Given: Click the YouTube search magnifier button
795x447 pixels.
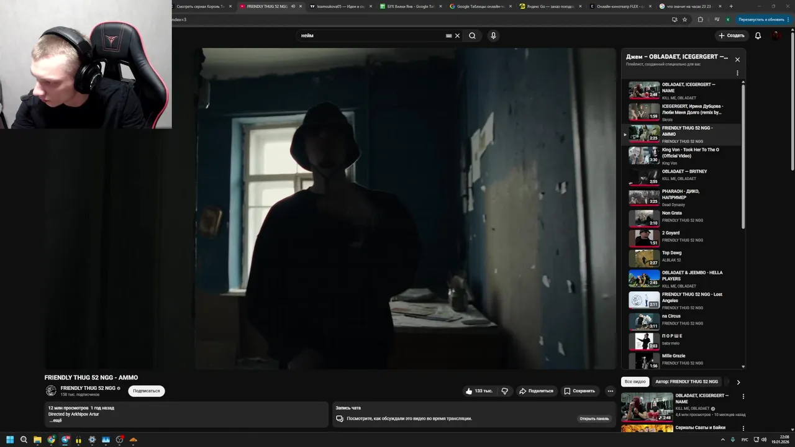Looking at the screenshot, I should (472, 35).
